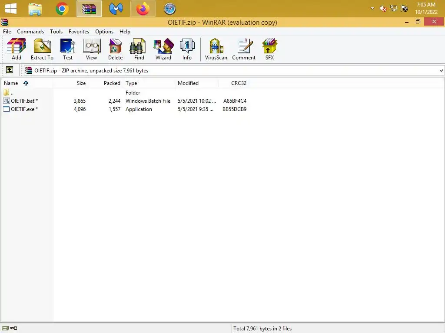Image resolution: width=445 pixels, height=333 pixels.
Task: Sort by Size column header
Action: pos(71,83)
